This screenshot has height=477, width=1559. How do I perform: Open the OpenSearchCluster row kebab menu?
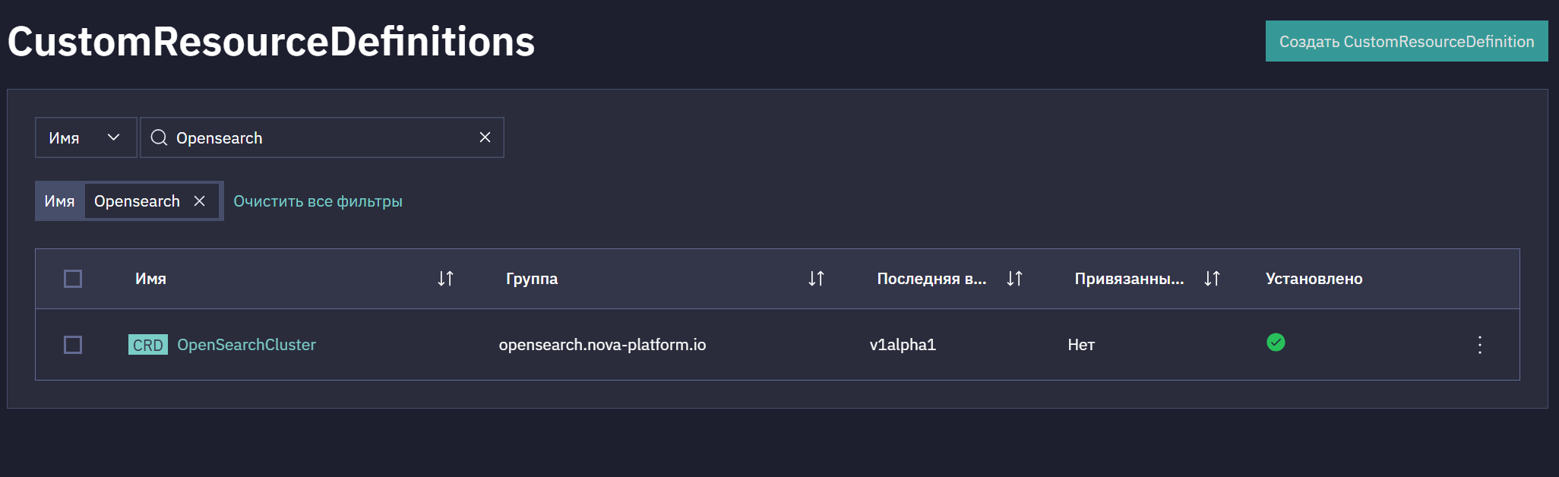pos(1479,345)
